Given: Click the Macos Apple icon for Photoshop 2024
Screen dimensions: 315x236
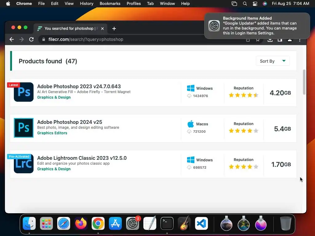Looking at the screenshot, I should click(190, 124).
